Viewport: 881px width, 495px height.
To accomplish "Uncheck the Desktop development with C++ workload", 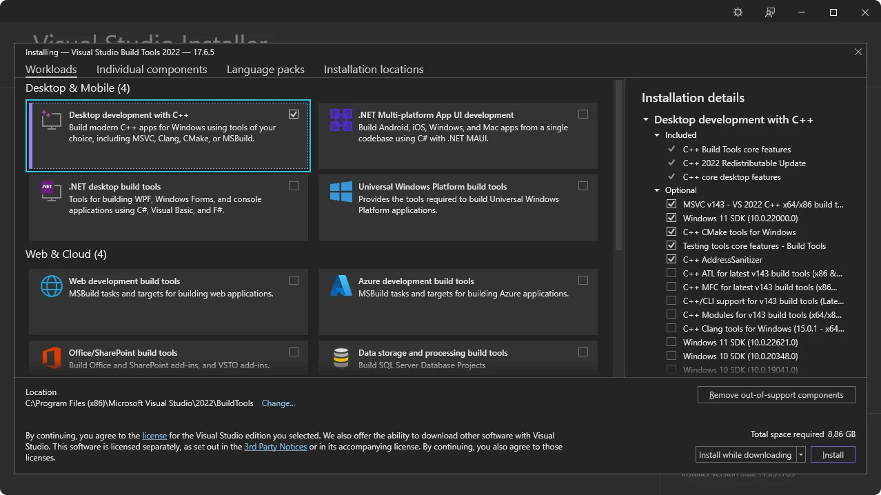I will (x=294, y=114).
